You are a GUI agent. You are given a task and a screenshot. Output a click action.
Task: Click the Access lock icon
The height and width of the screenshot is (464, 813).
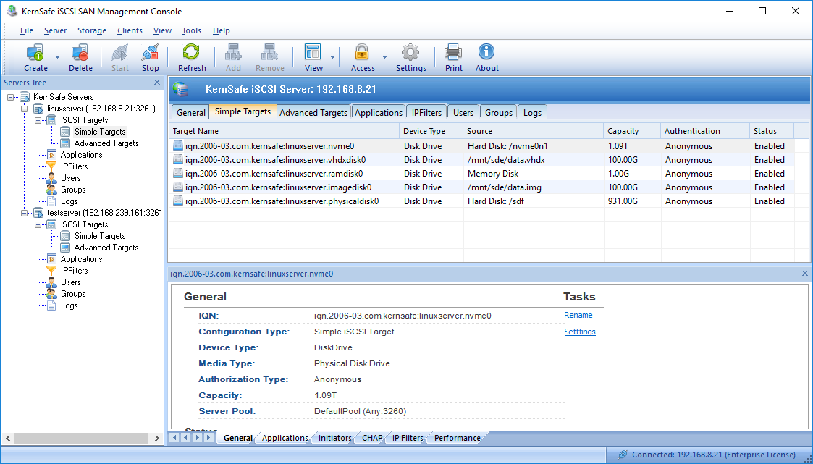[x=362, y=52]
